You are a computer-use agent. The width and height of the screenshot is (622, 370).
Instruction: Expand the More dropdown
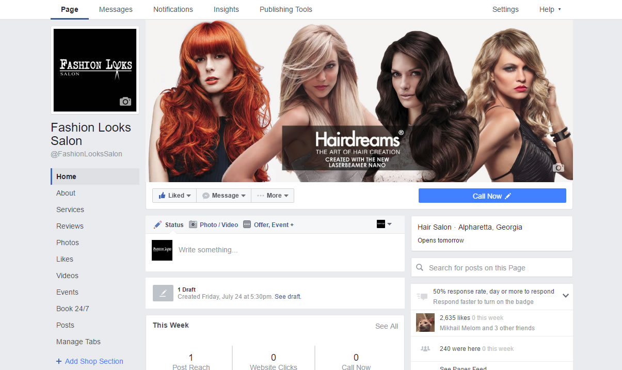(x=273, y=195)
